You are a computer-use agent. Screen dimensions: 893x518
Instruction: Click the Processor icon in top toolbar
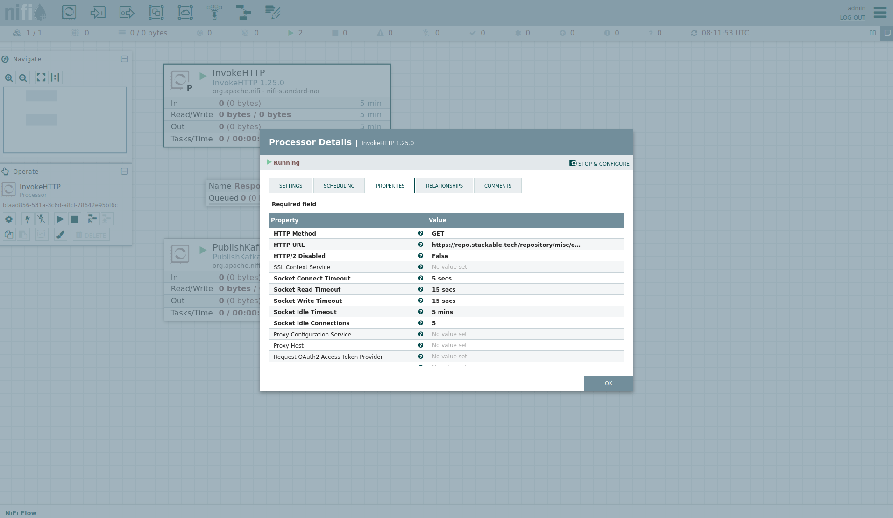pos(69,12)
